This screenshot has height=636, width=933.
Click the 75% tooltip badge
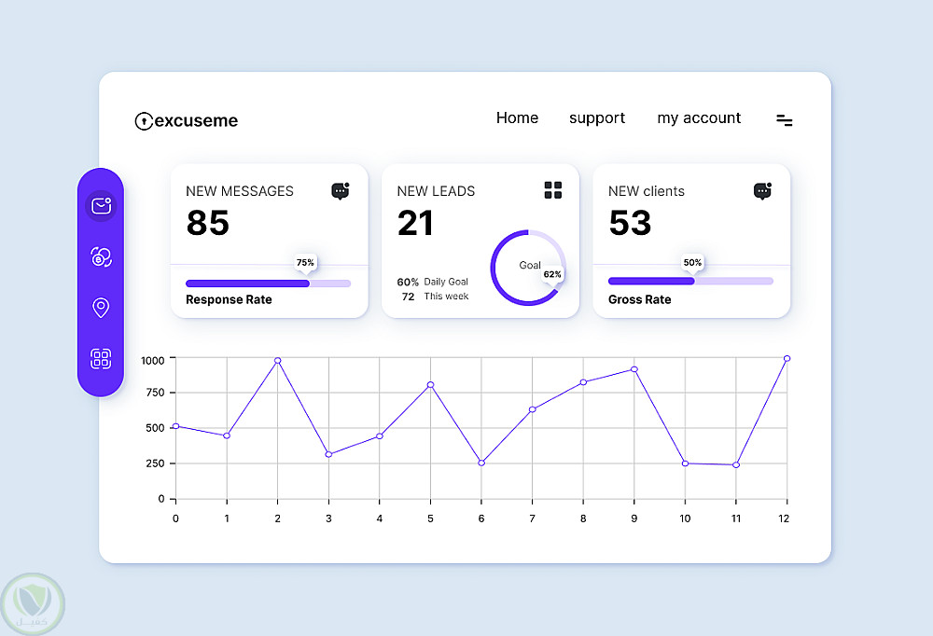coord(305,262)
